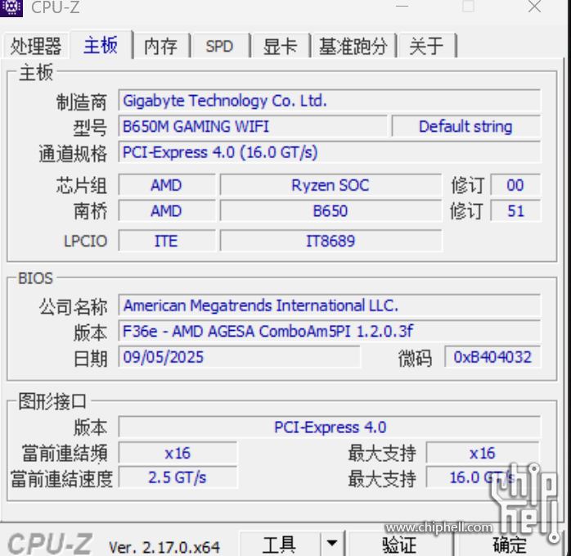
Task: Click the graphics interface version PCI-Express 4.0
Action: pyautogui.click(x=329, y=427)
